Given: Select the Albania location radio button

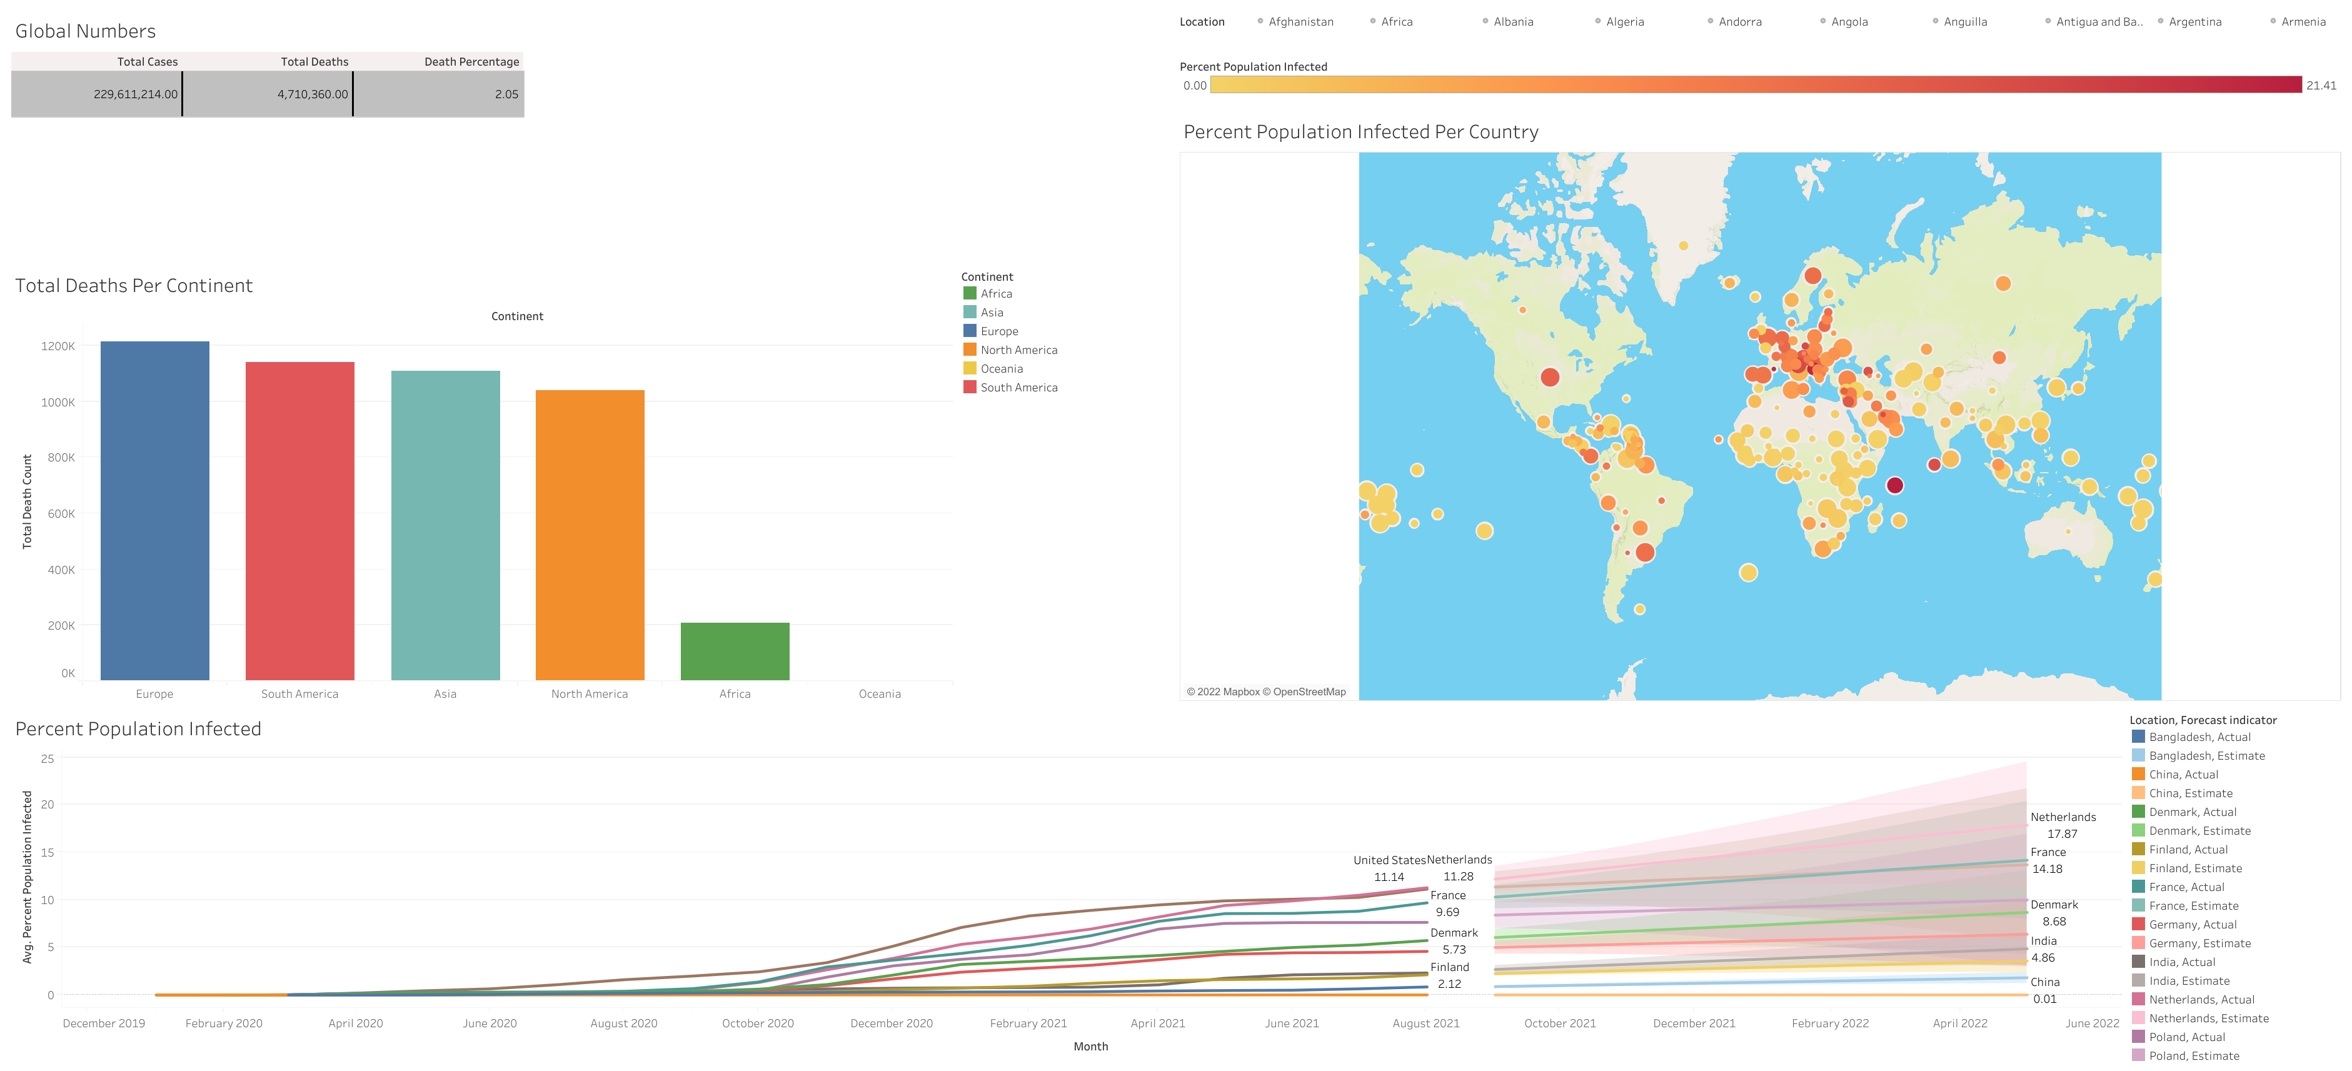Looking at the screenshot, I should click(x=1485, y=21).
